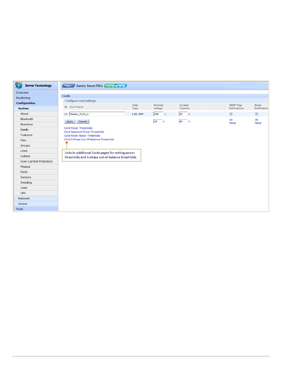Image resolution: width=282 pixels, height=373 pixels.
Task: Go to the About page
Action: coord(36,114)
